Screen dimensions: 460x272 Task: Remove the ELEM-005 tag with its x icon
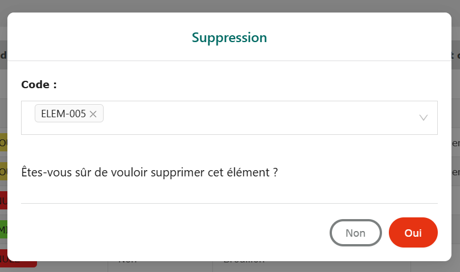click(93, 114)
